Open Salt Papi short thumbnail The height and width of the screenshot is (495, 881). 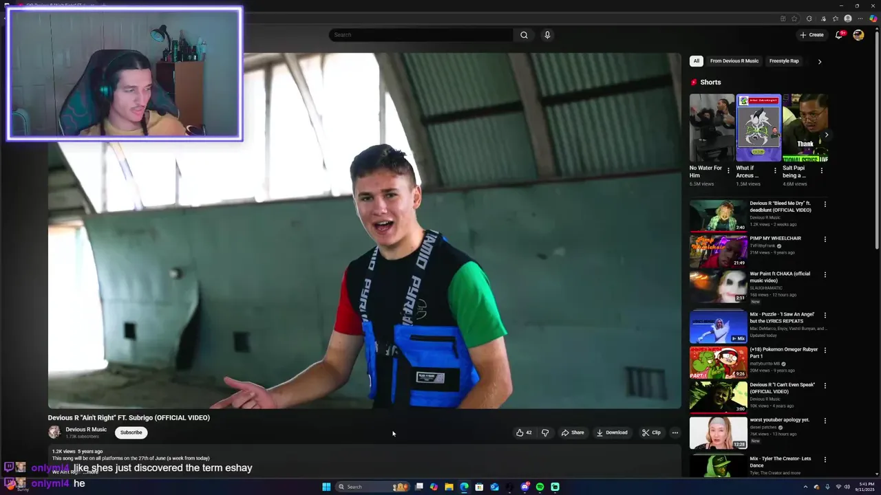(x=805, y=128)
